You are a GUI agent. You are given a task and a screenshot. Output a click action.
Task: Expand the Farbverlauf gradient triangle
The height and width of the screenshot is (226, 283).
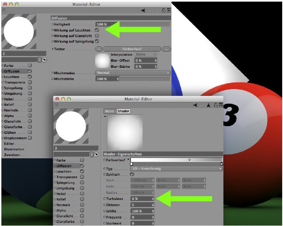coord(128,160)
